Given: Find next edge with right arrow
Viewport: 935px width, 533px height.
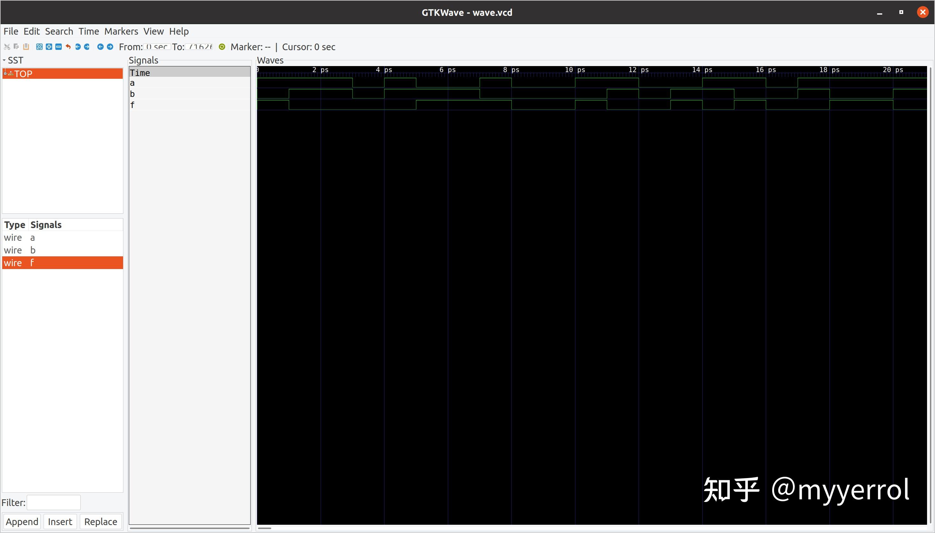Looking at the screenshot, I should pyautogui.click(x=110, y=46).
